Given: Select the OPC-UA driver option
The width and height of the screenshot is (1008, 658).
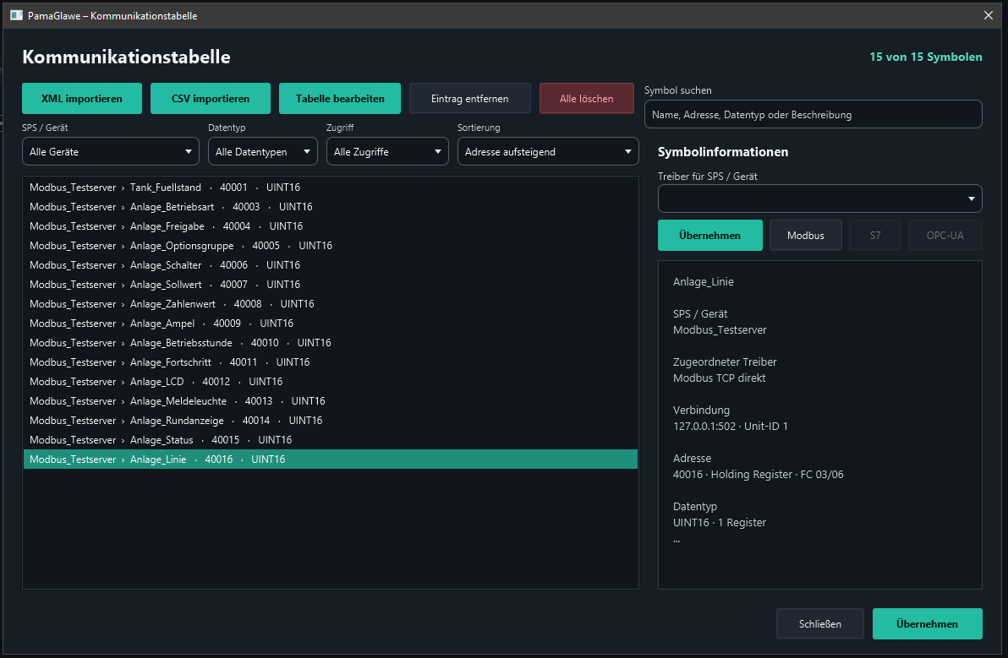Looking at the screenshot, I should coord(945,235).
